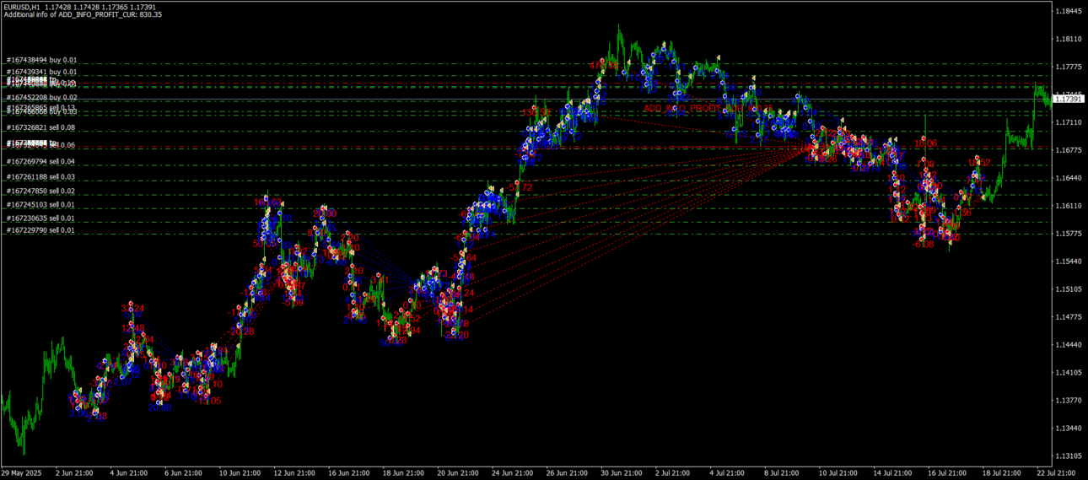Click the 20 Jun 21:00 time label
Image resolution: width=1088 pixels, height=480 pixels.
coord(456,472)
